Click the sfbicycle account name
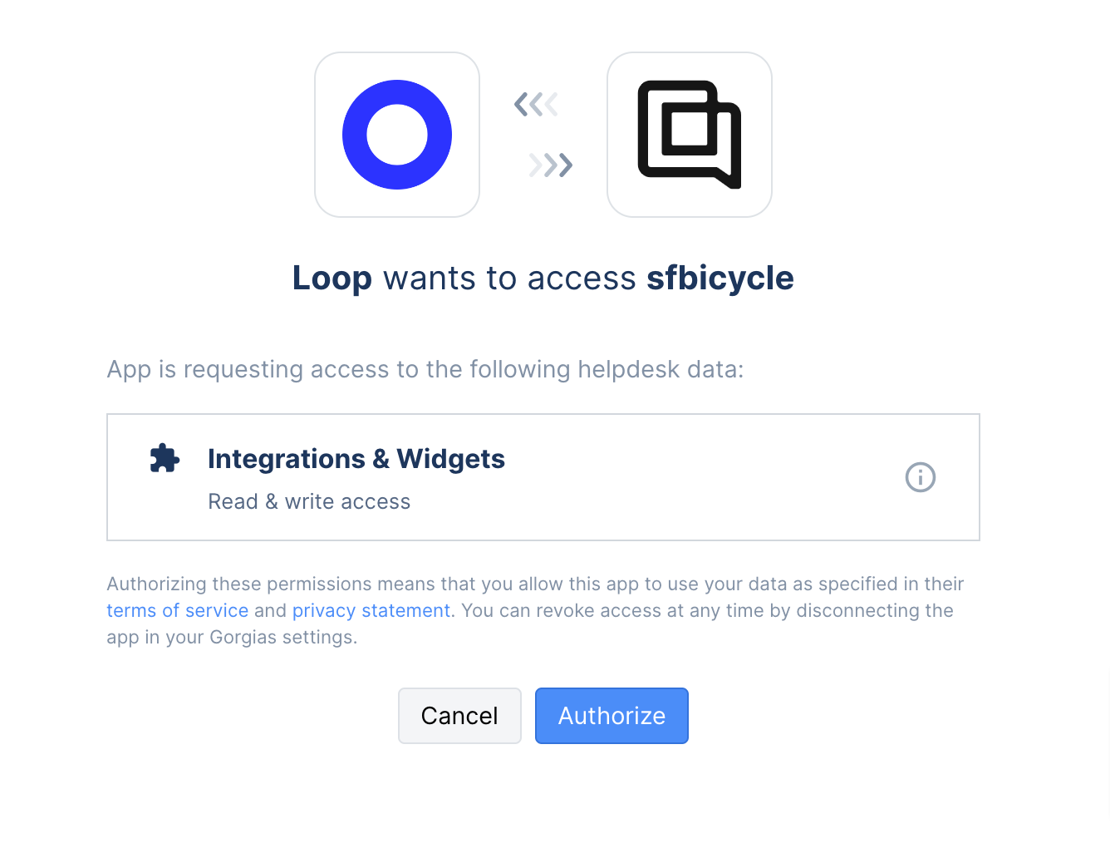 (x=720, y=278)
